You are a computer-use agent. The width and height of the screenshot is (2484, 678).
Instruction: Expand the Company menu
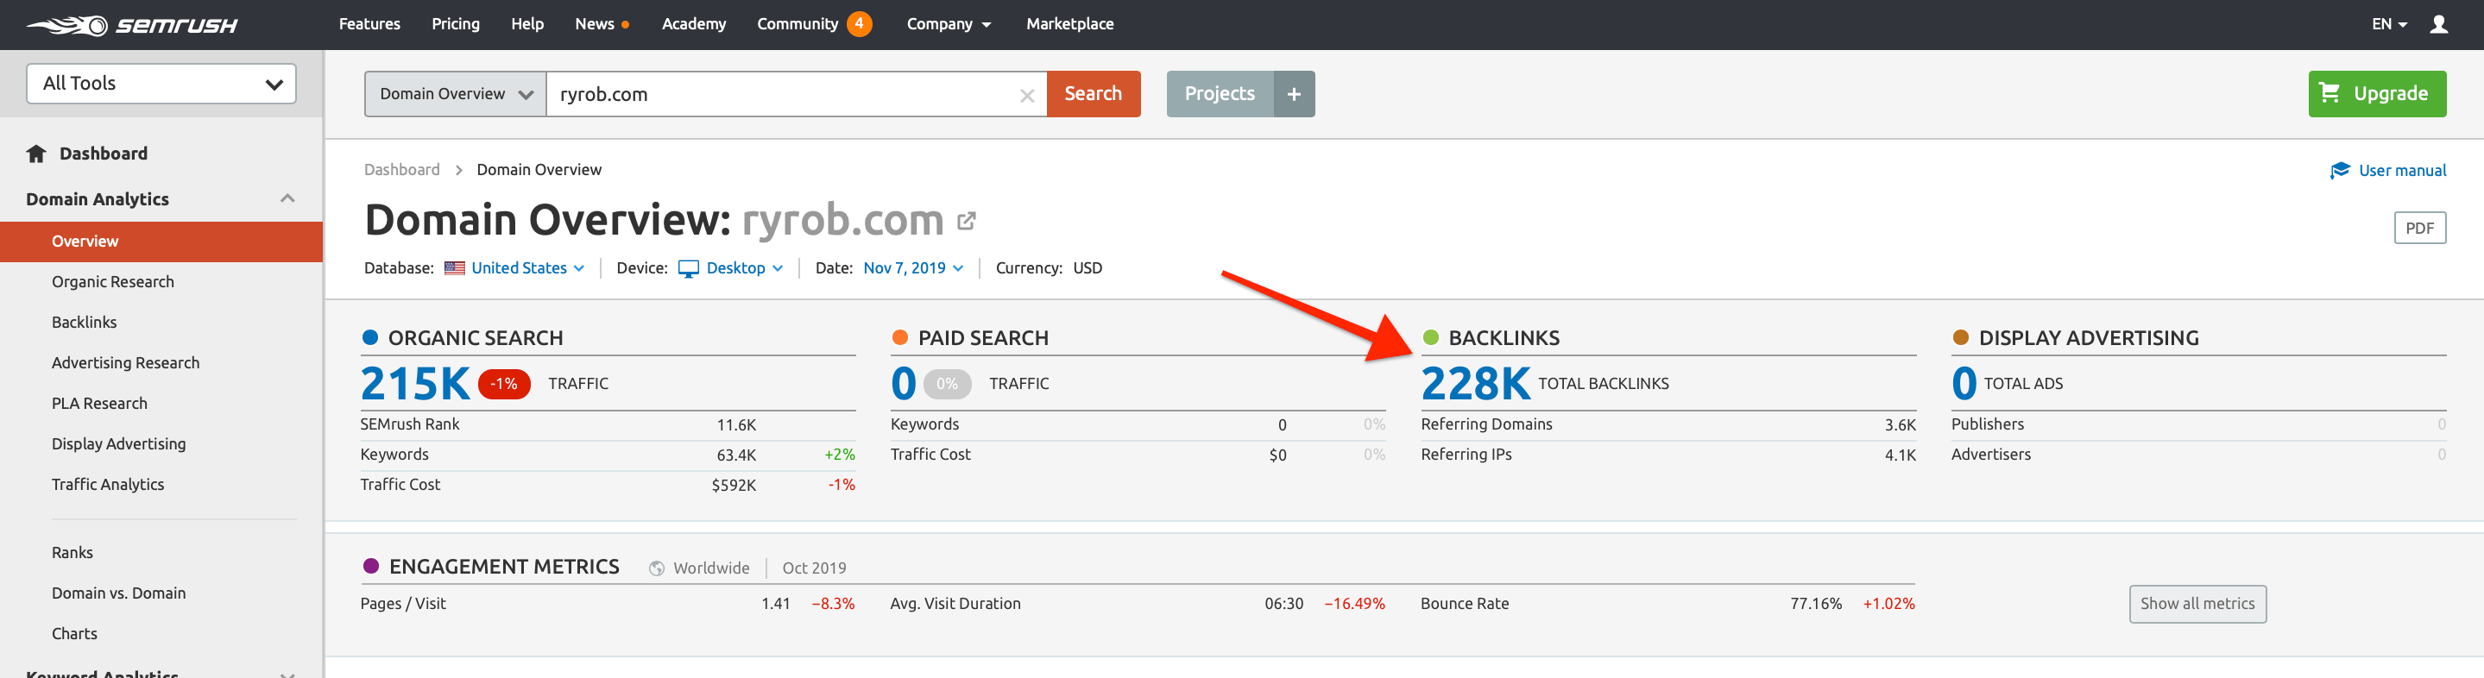(949, 24)
